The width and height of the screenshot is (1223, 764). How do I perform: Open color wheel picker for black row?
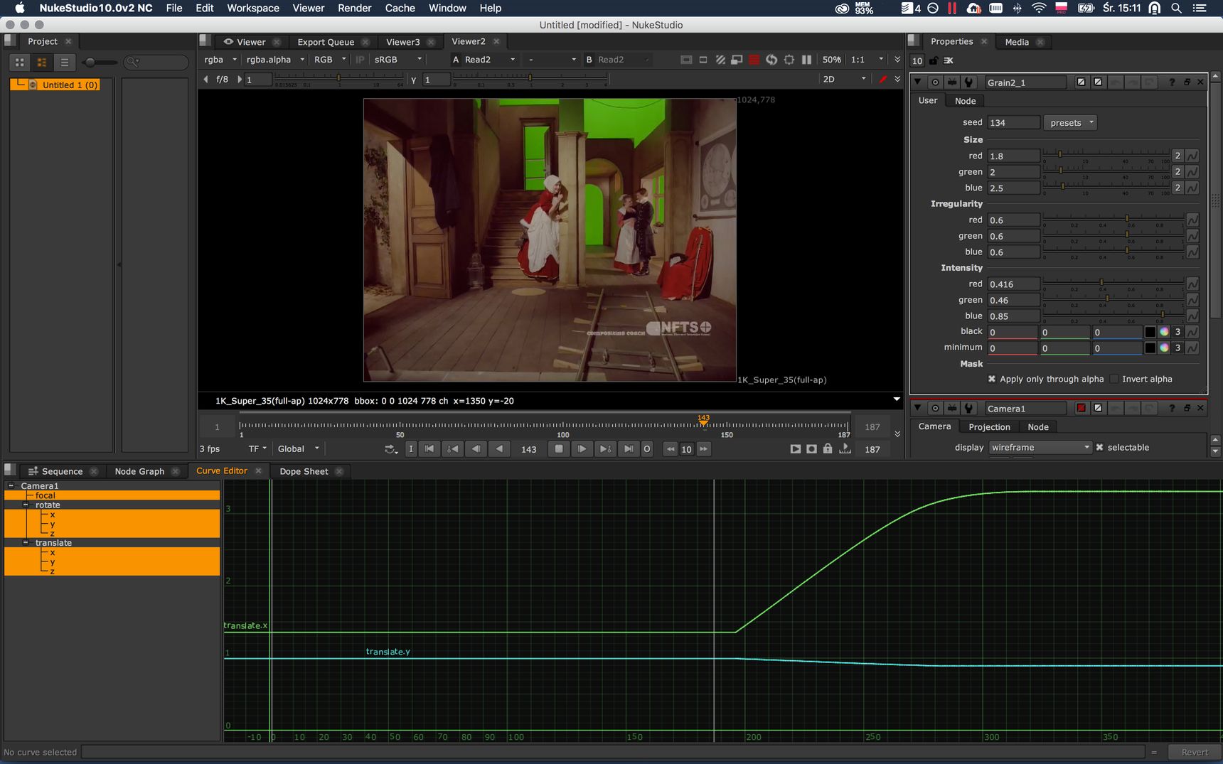(x=1164, y=332)
